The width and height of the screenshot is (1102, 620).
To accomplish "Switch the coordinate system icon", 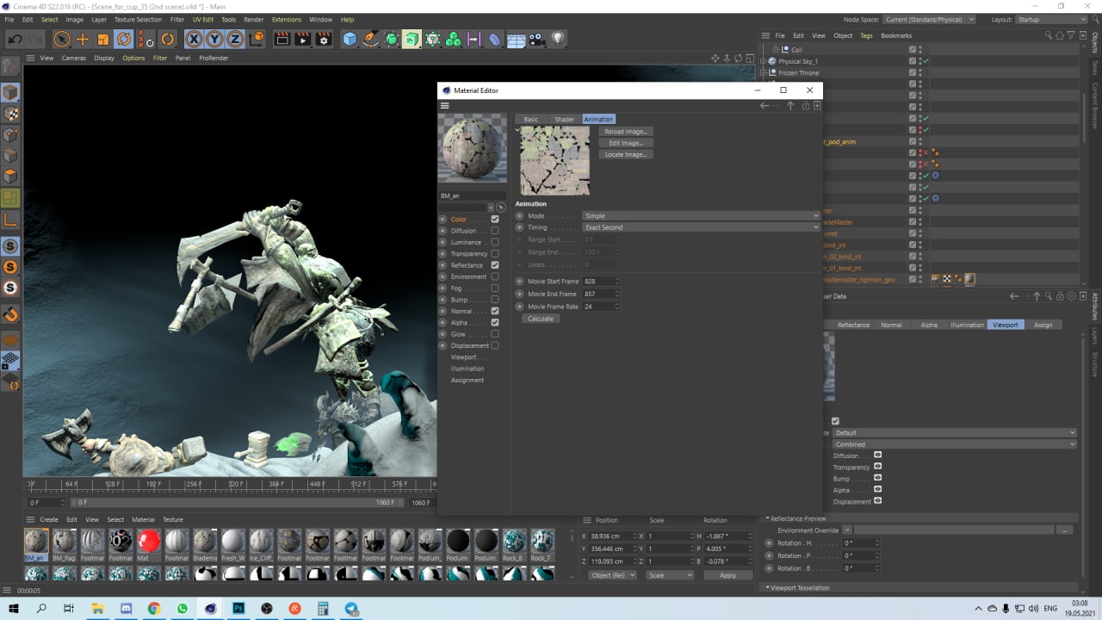I will [x=257, y=39].
